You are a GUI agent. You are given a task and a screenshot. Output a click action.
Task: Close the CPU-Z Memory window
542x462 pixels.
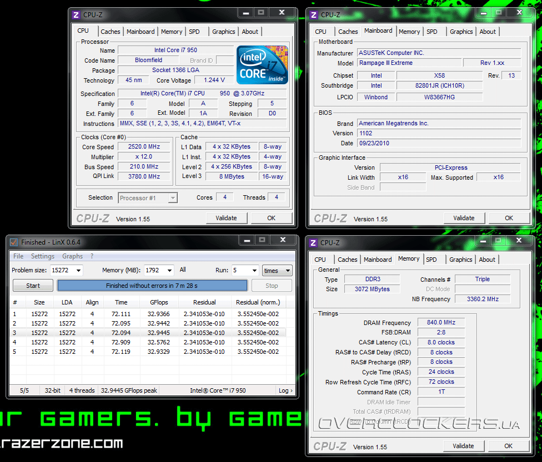point(519,240)
